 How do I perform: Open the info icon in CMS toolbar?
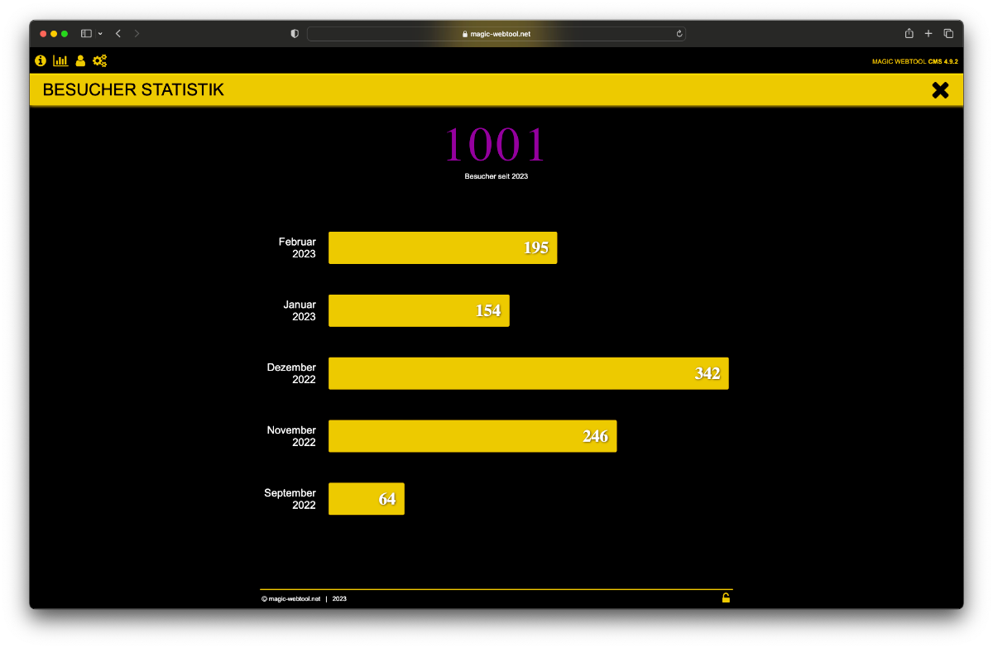tap(41, 60)
